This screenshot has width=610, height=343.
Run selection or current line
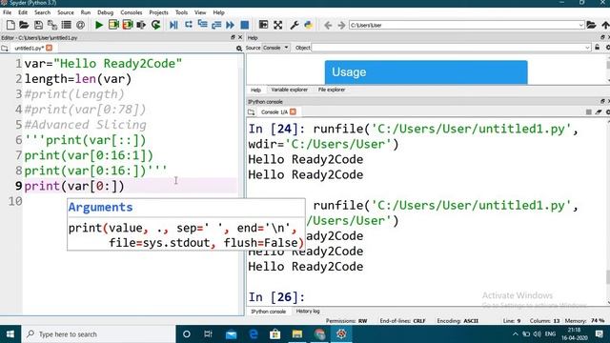[x=141, y=25]
